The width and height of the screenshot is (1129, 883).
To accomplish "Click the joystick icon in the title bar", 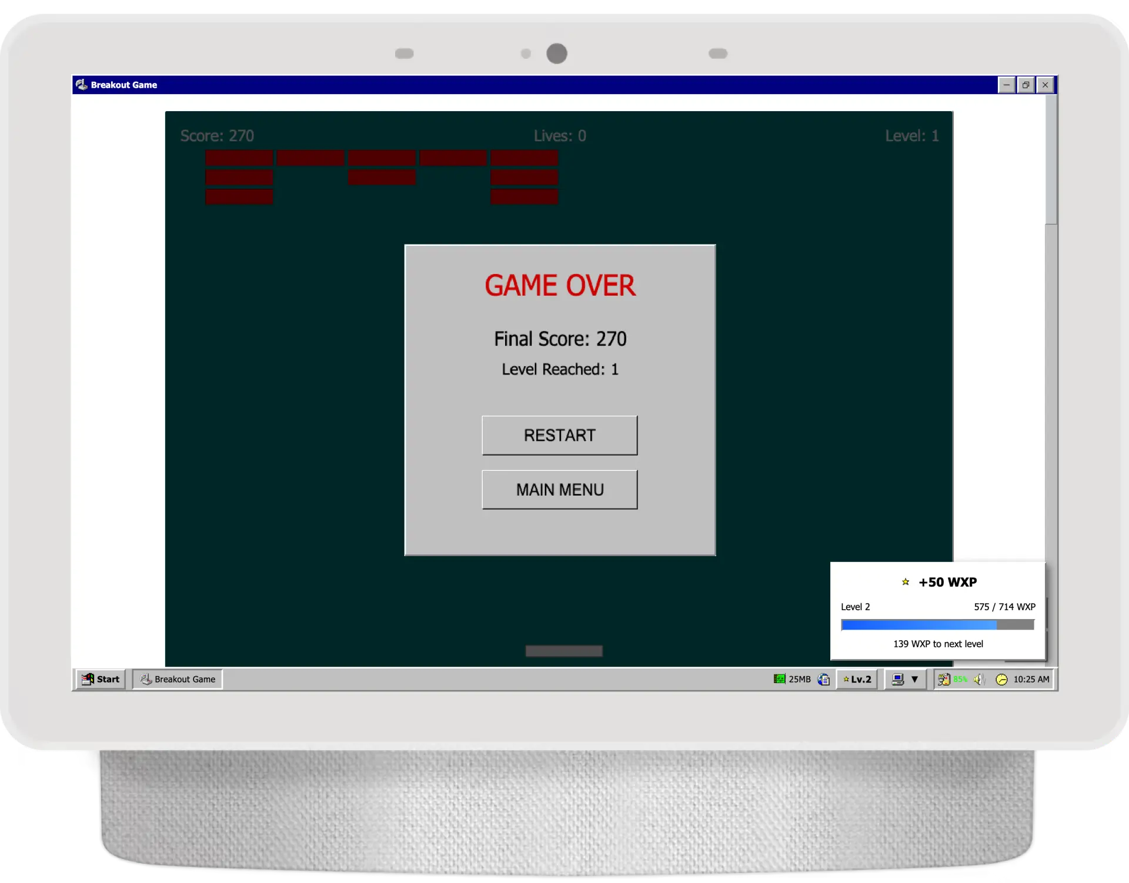I will pos(82,85).
